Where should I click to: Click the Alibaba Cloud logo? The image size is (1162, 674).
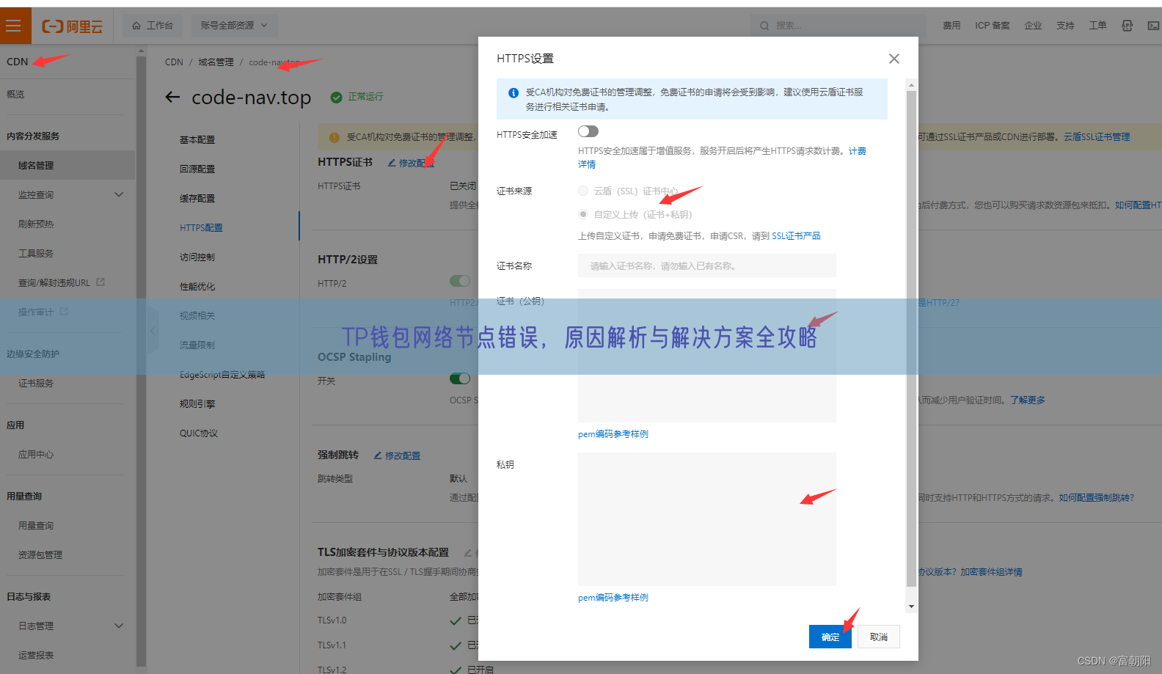(x=72, y=26)
